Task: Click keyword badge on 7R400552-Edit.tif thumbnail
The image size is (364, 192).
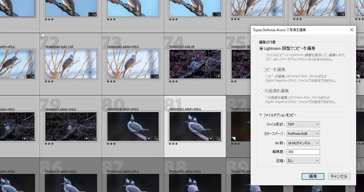Action: tap(219, 77)
